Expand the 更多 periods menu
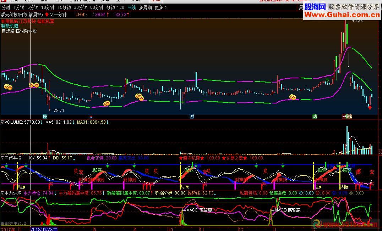 coord(160,7)
